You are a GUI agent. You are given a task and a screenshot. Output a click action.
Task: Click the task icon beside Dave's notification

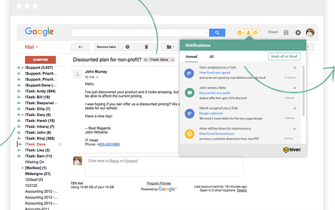coord(189,73)
